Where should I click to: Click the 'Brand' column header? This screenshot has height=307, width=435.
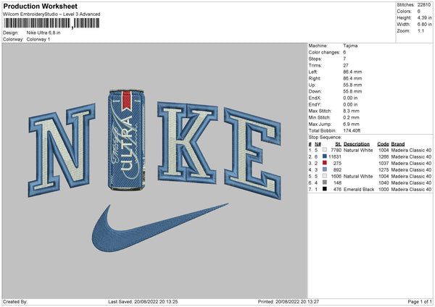tap(398, 144)
